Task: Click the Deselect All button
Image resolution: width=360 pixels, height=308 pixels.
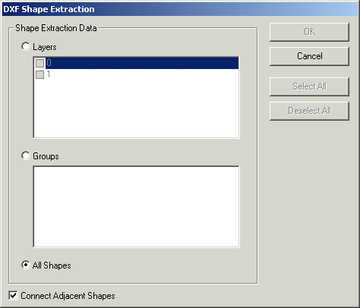Action: (x=309, y=111)
